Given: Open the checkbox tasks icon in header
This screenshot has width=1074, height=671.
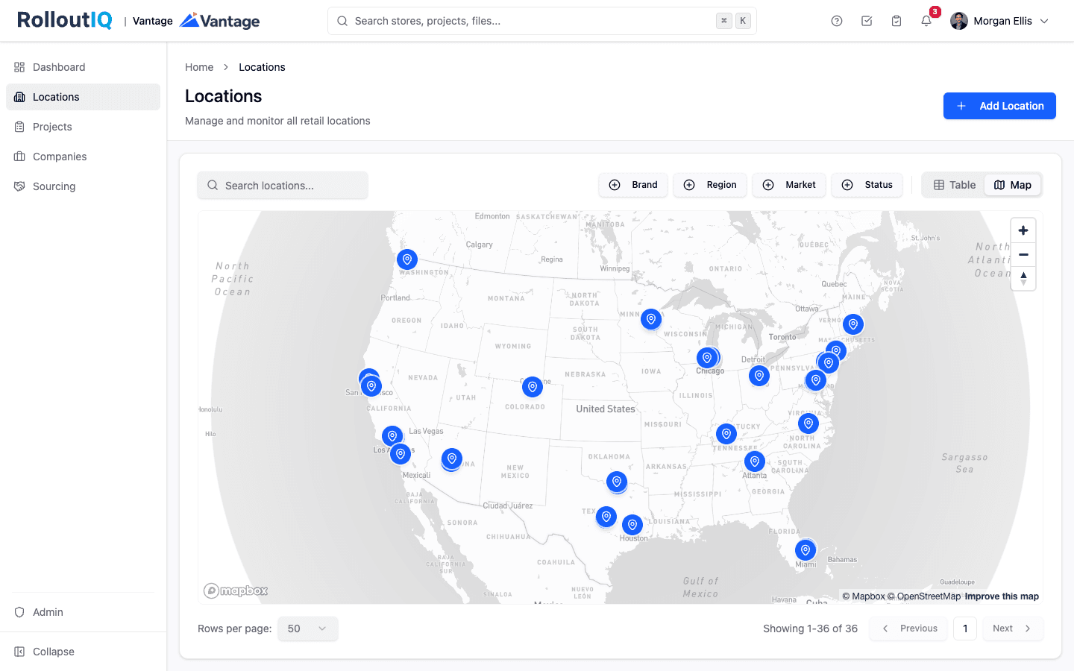Looking at the screenshot, I should (x=867, y=21).
